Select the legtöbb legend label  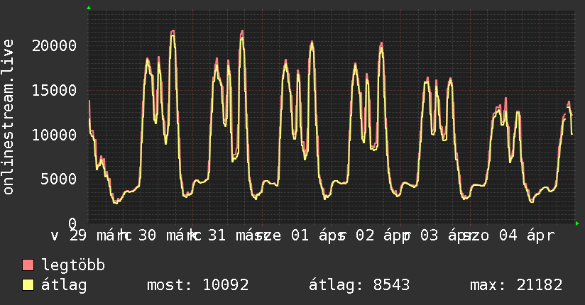point(74,265)
